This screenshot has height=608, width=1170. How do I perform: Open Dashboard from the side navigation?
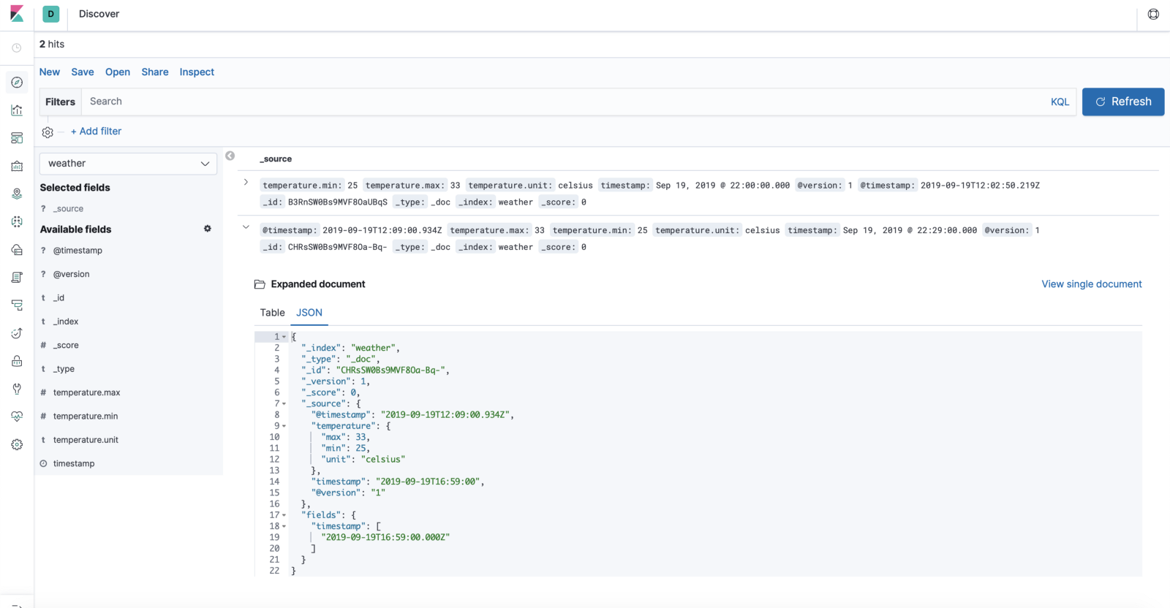coord(17,138)
